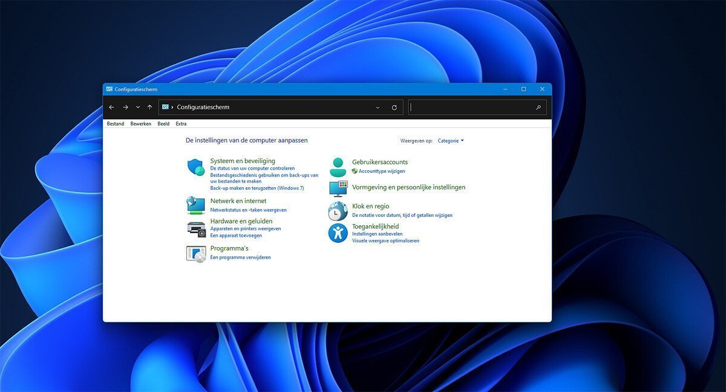Expand the address bar history dropdown
726x392 pixels.
(x=378, y=108)
